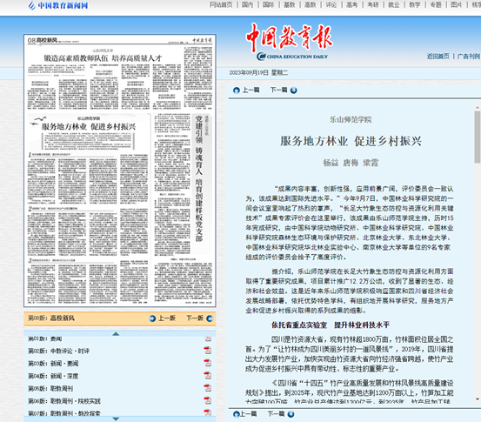Click the 下一版 round arrow icon
The width and height of the screenshot is (481, 422).
point(210,318)
